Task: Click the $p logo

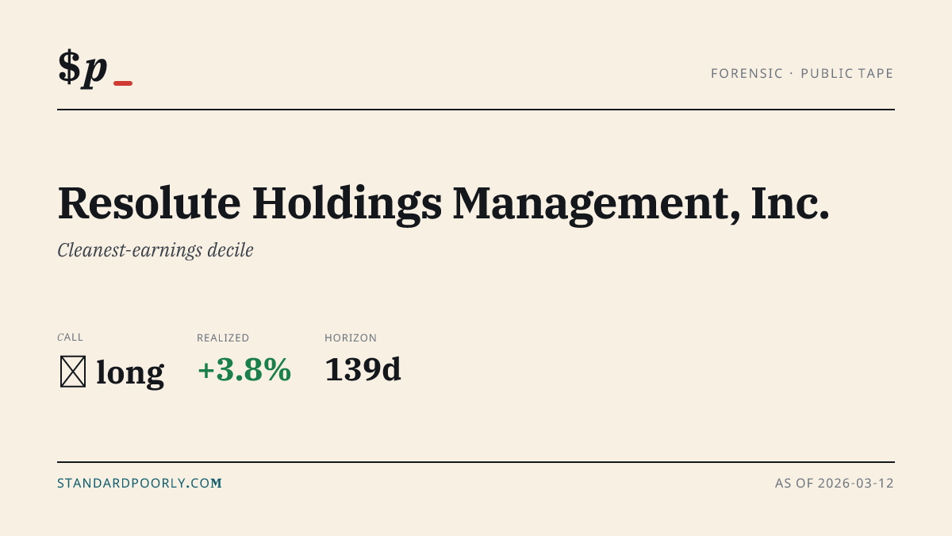Action: pos(94,67)
